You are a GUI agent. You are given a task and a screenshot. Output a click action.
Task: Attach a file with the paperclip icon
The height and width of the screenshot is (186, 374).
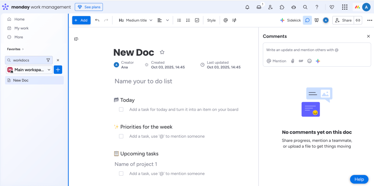point(293,61)
